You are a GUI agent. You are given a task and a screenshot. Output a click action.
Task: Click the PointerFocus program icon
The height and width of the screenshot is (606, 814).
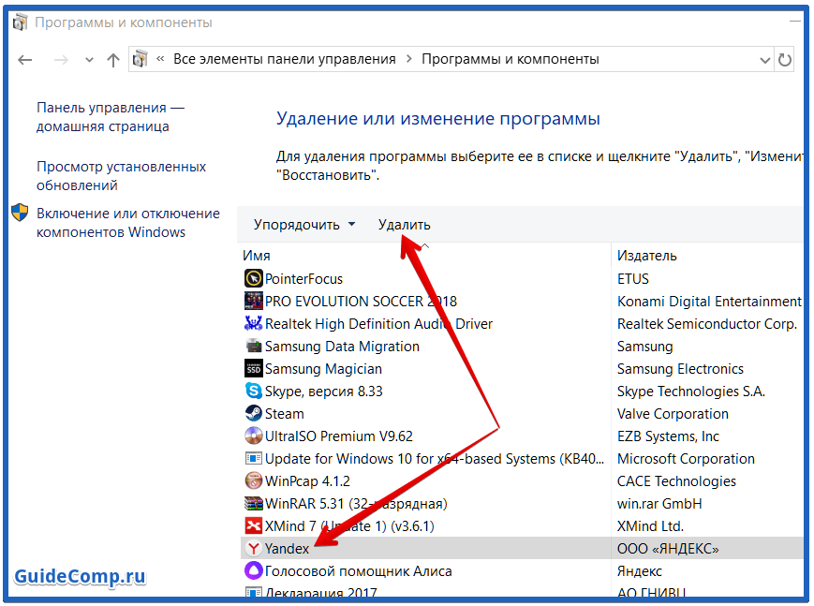click(x=253, y=279)
